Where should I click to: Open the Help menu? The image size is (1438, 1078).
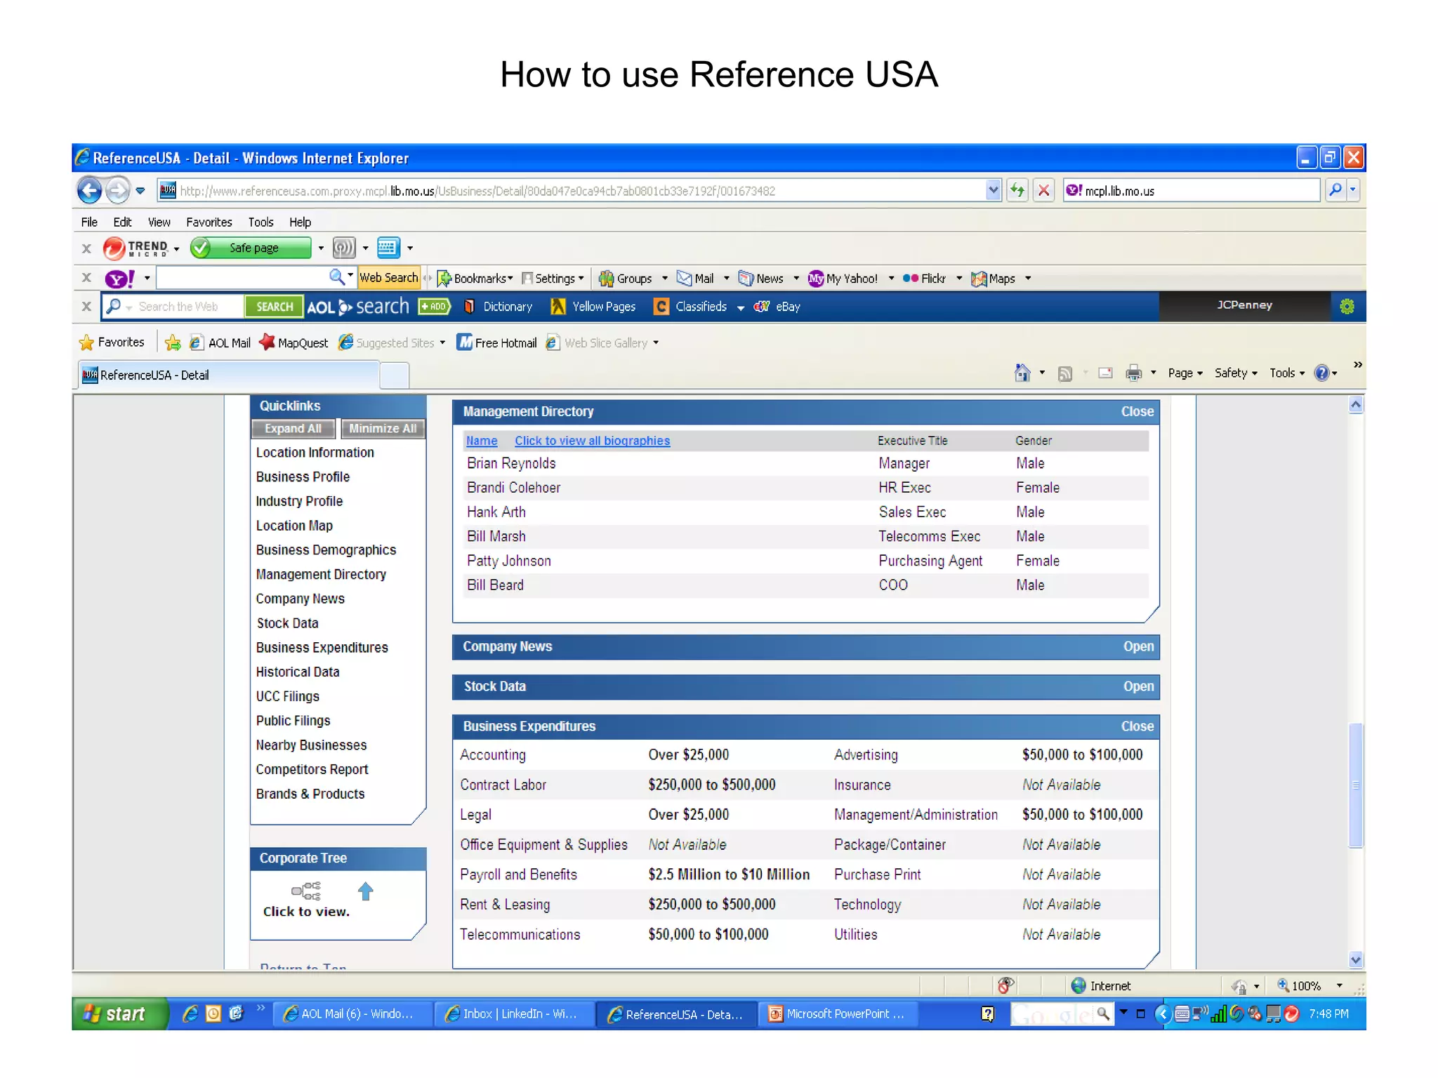click(x=300, y=222)
